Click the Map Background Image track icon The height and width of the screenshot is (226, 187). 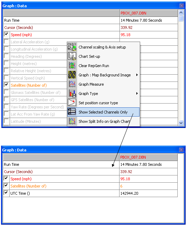click(72, 75)
